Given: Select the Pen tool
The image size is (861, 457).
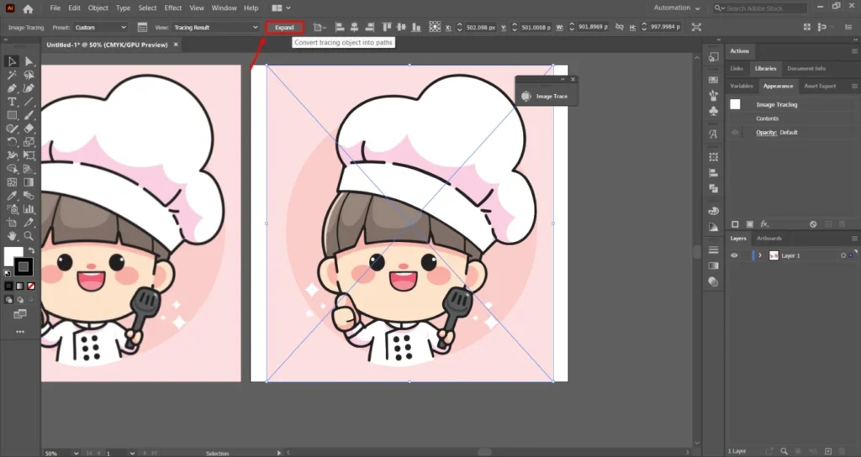Looking at the screenshot, I should pos(12,88).
